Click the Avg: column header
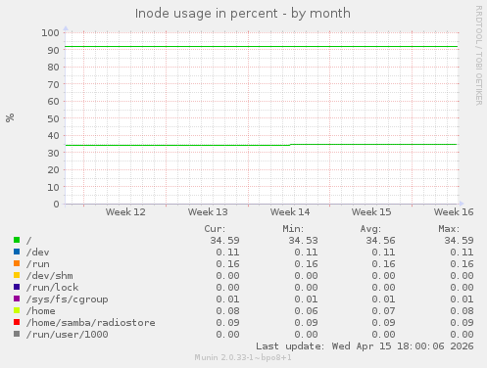 [370, 229]
